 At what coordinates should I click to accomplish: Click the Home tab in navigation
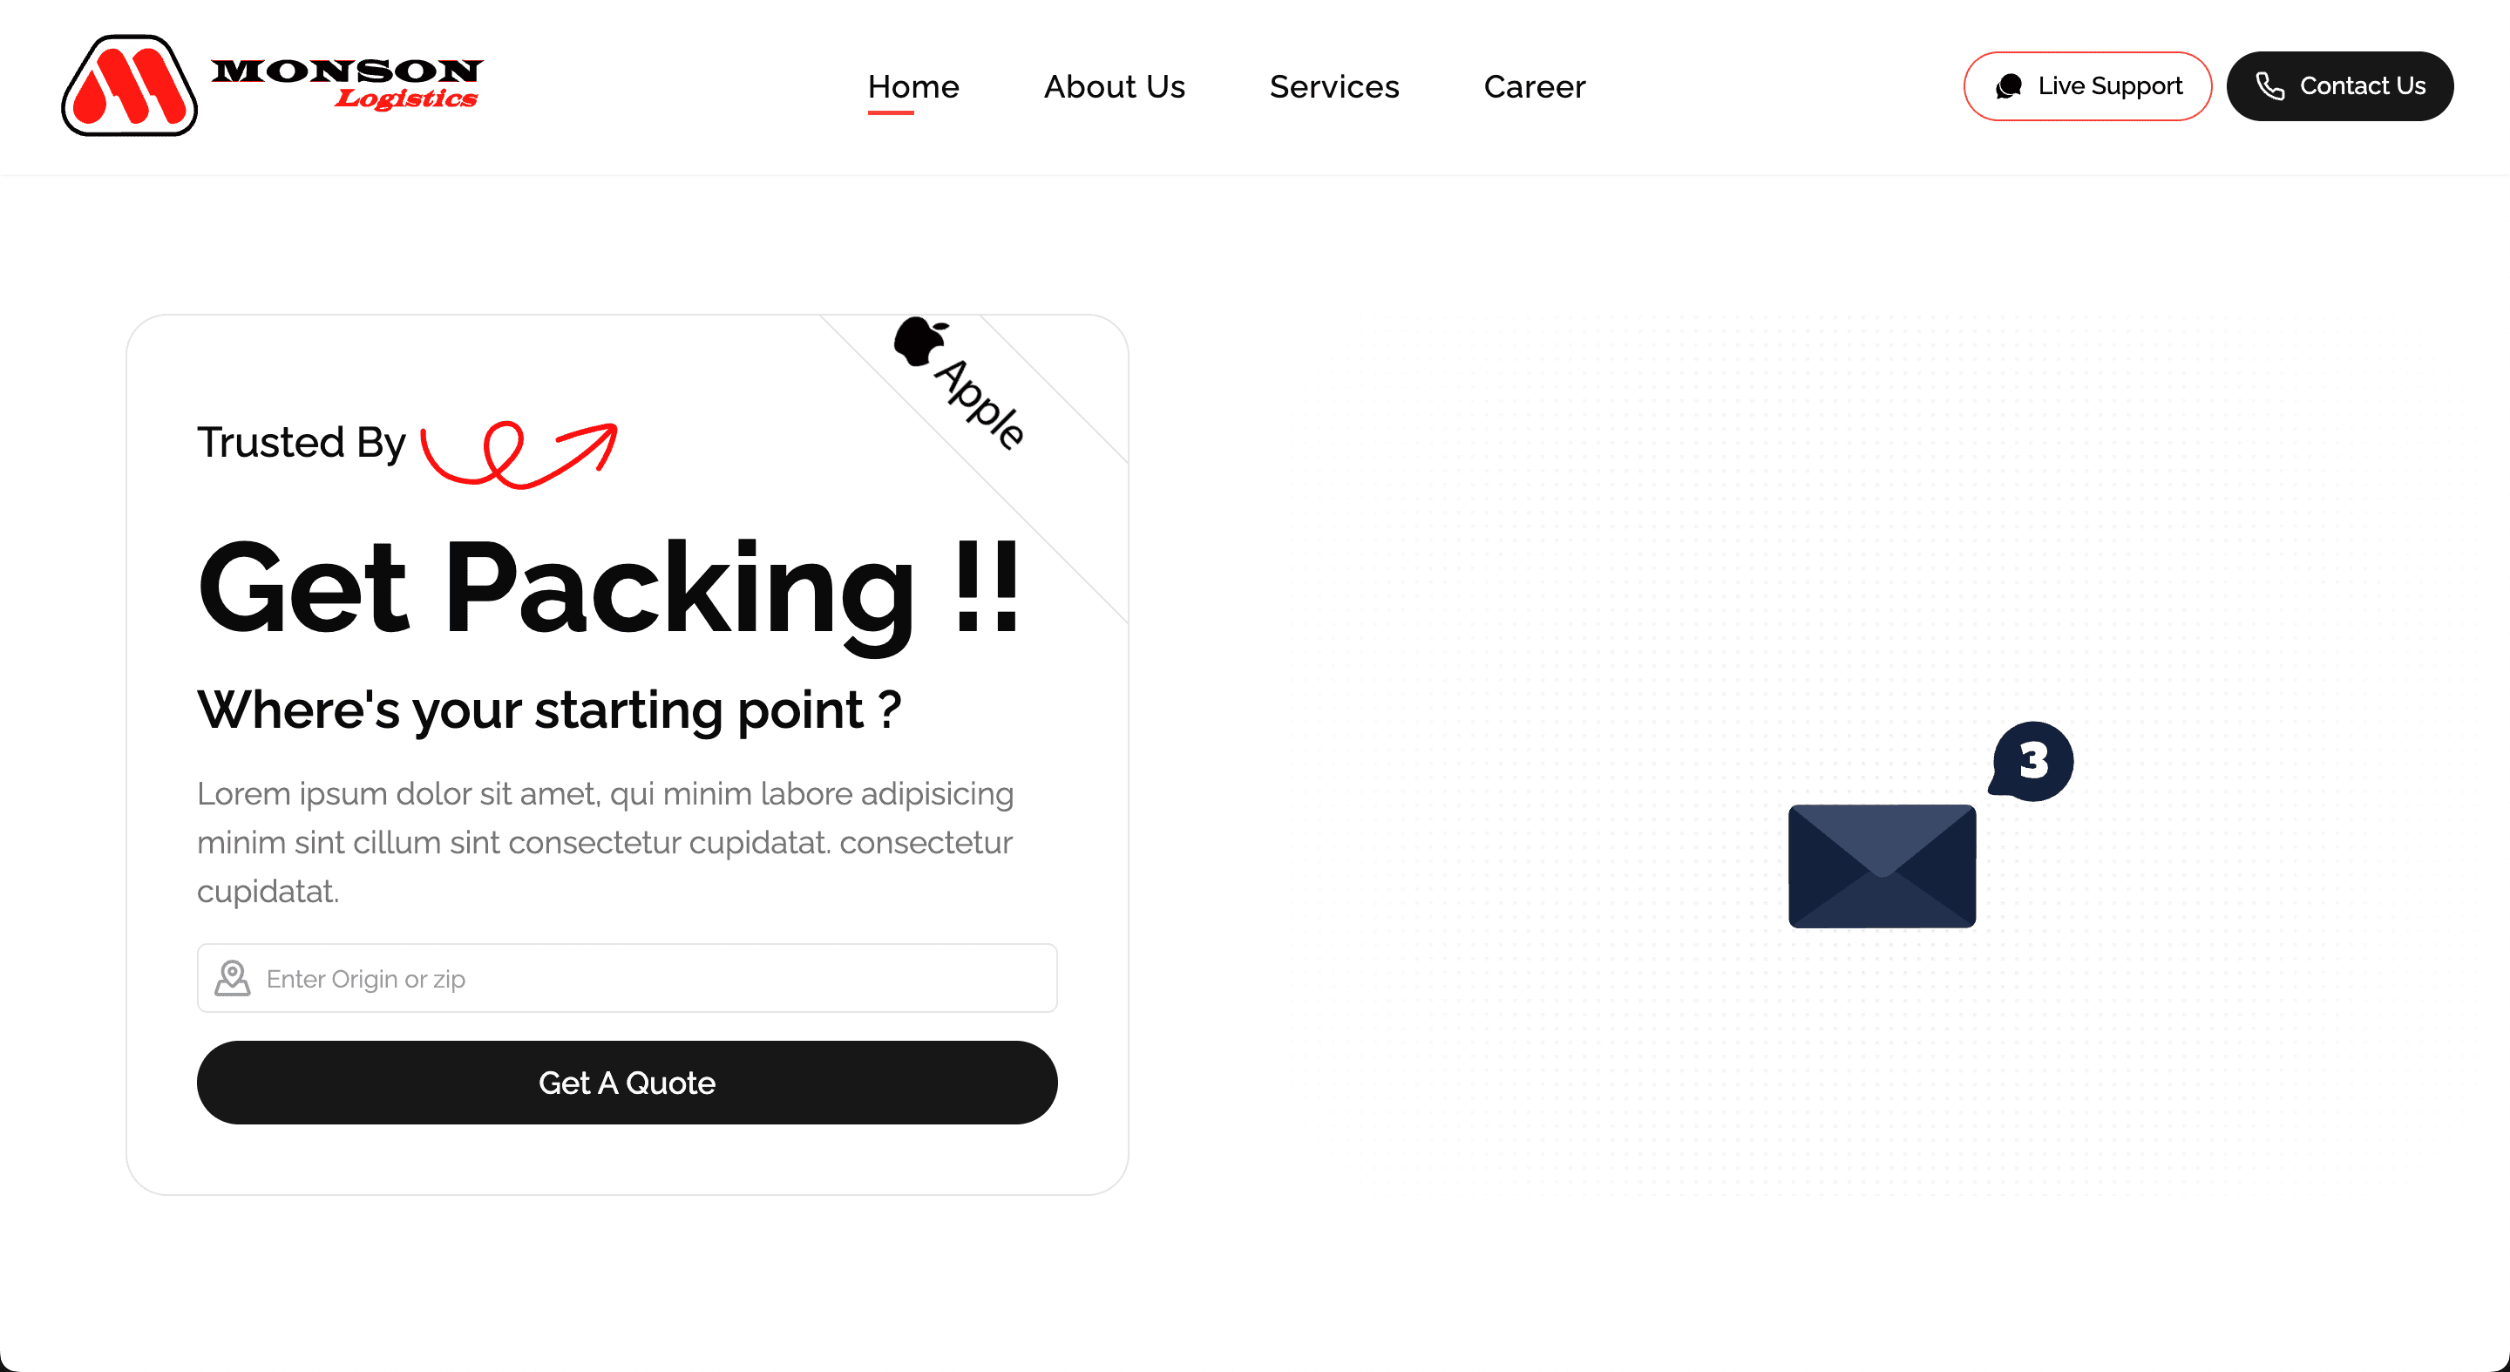[912, 86]
